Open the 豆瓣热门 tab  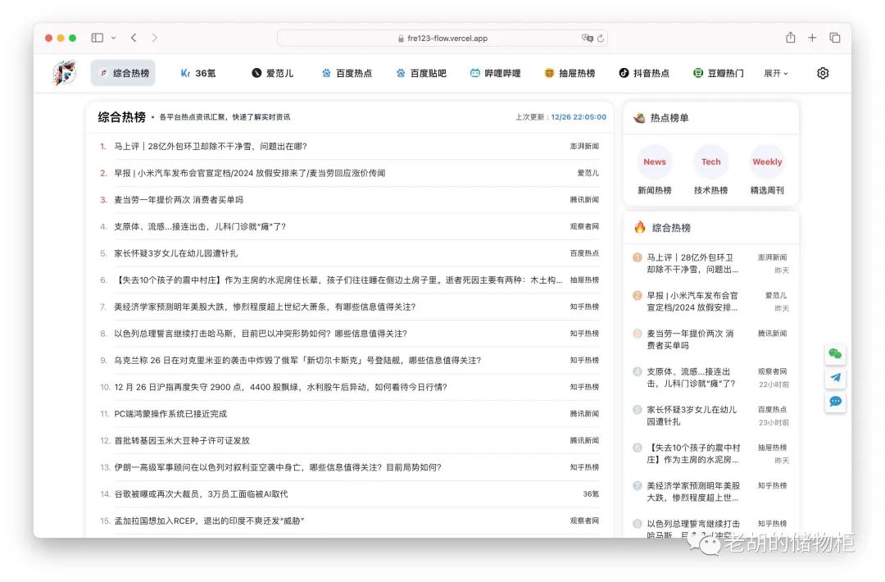point(719,73)
